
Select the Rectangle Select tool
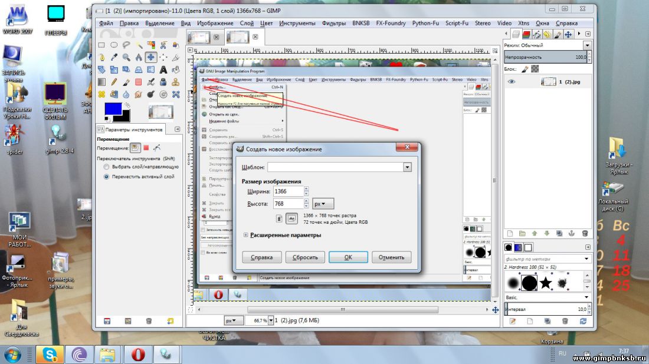(x=101, y=45)
